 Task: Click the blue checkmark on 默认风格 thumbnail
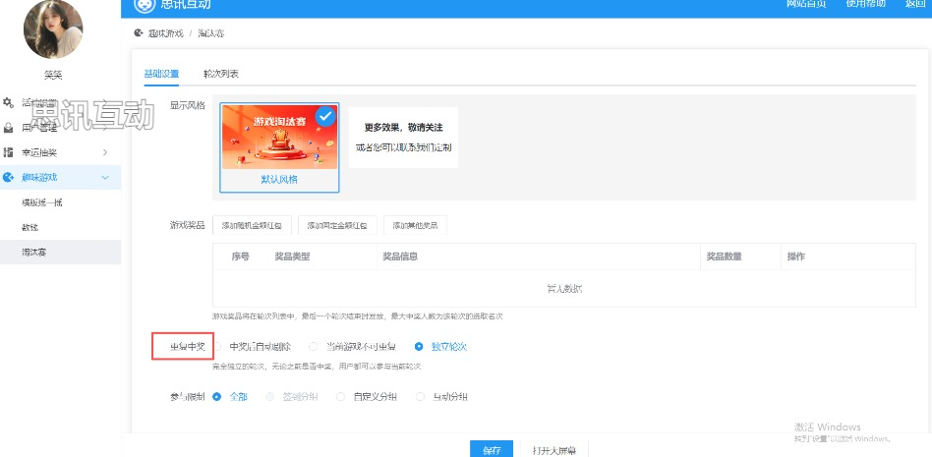click(x=325, y=116)
